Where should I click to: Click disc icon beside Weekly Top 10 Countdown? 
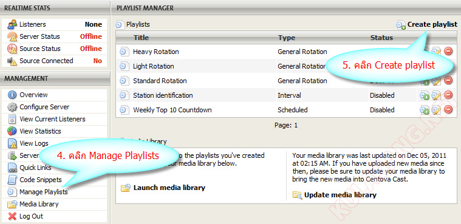(125, 110)
